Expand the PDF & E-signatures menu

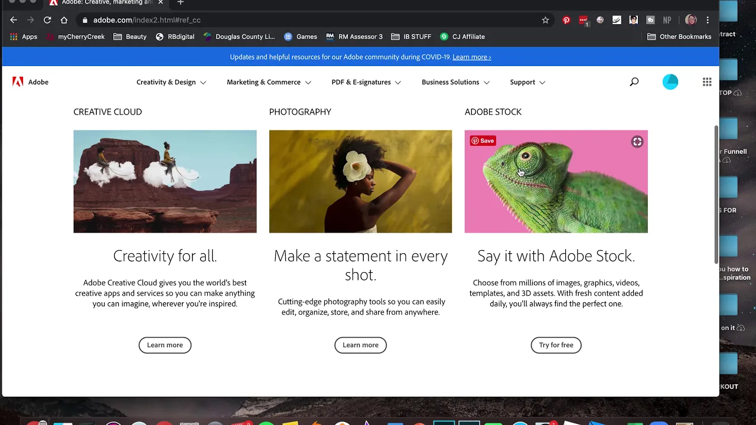point(366,82)
